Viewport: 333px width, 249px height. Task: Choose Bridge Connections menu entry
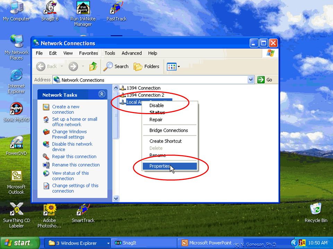click(x=170, y=130)
